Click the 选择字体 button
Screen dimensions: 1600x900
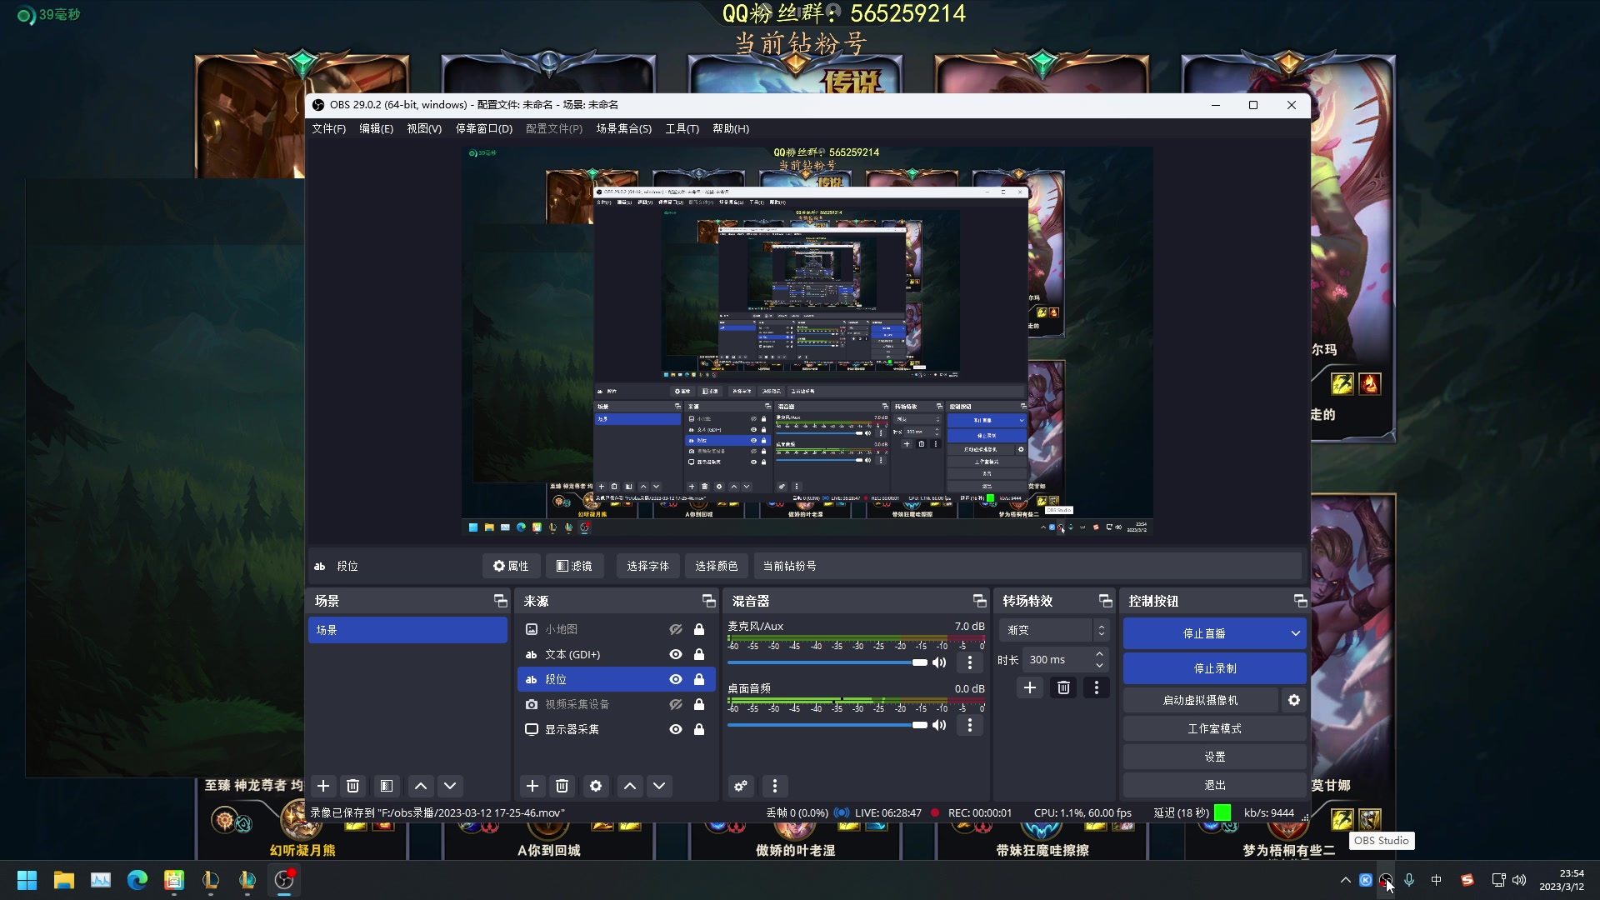pos(647,566)
